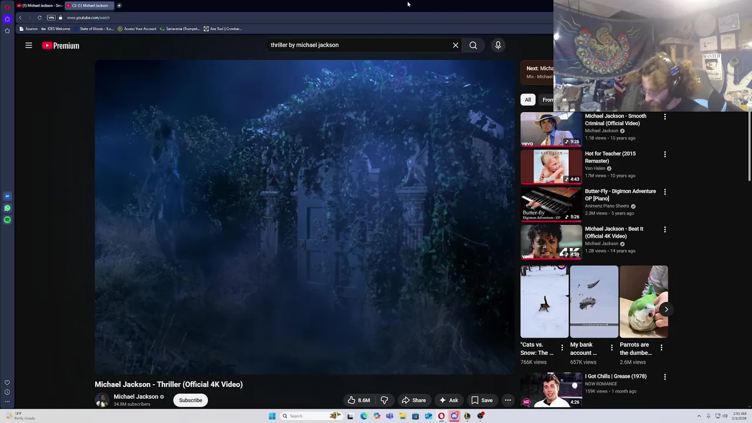752x423 pixels.
Task: Open options menu for Beat It
Action: click(664, 230)
